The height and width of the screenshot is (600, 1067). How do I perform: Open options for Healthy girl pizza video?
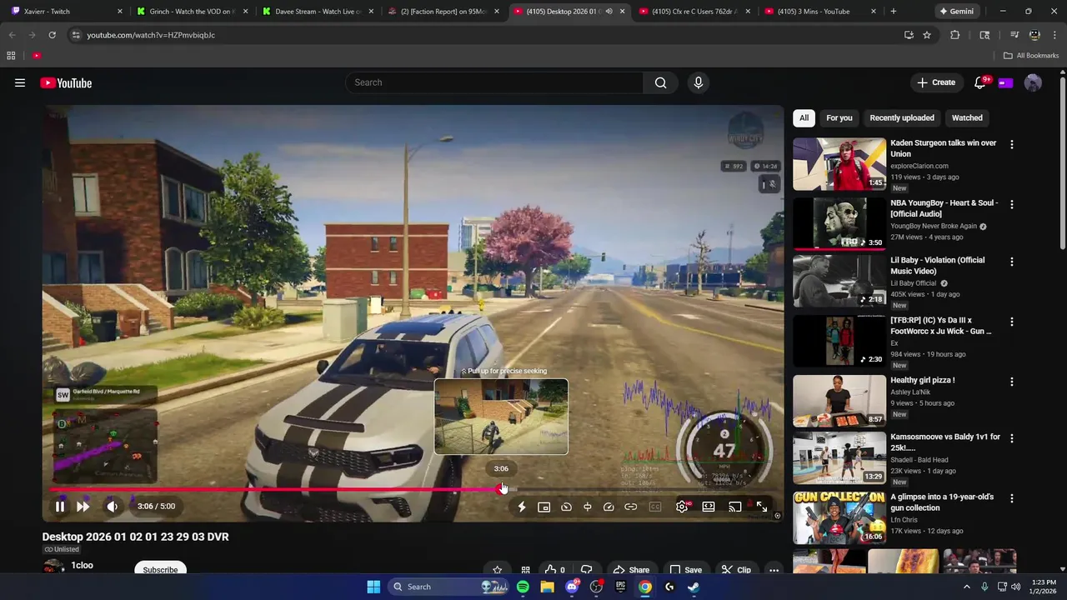click(1012, 382)
